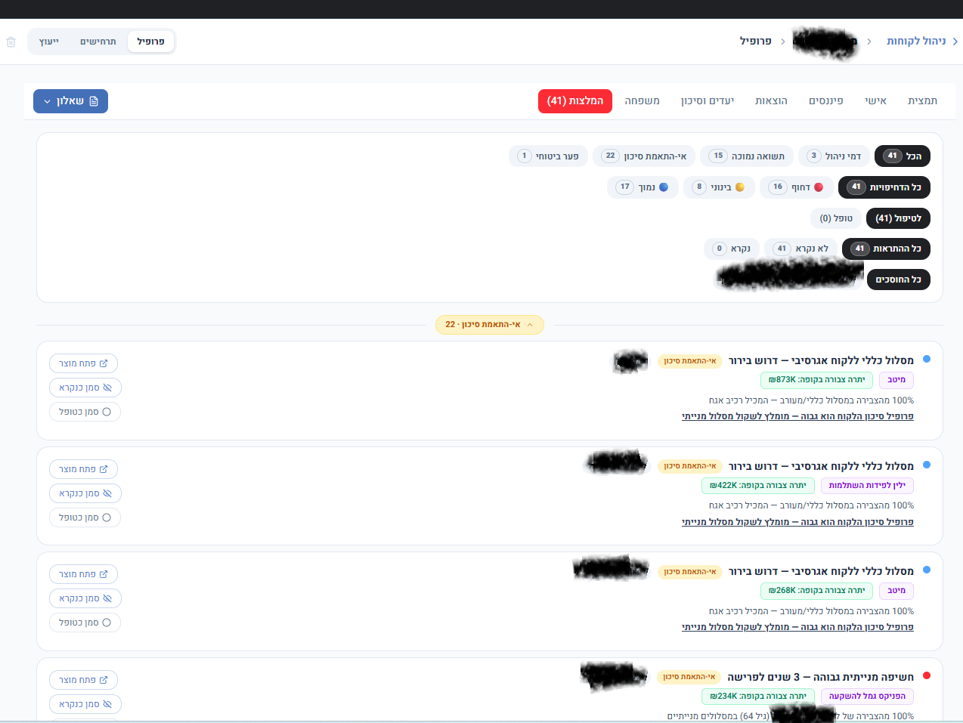Screen dimensions: 963x723
Task: Click the מיטב tag on the first card
Action: (896, 380)
